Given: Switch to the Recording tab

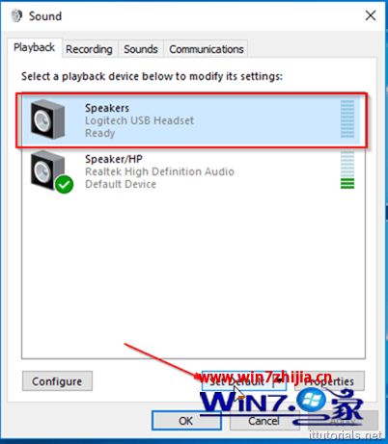Looking at the screenshot, I should point(89,49).
